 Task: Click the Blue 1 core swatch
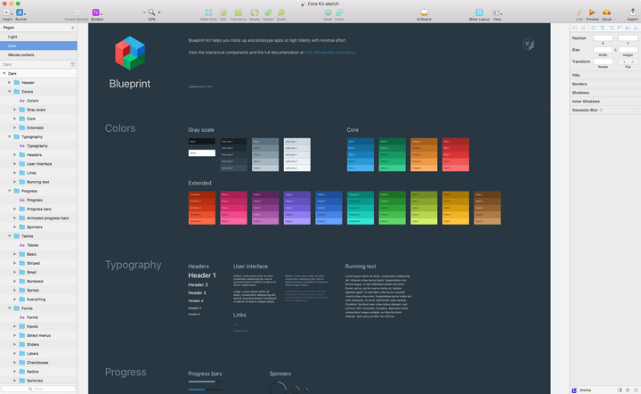click(361, 142)
